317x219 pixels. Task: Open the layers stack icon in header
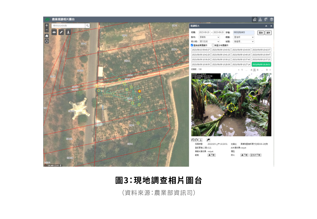pos(271,19)
